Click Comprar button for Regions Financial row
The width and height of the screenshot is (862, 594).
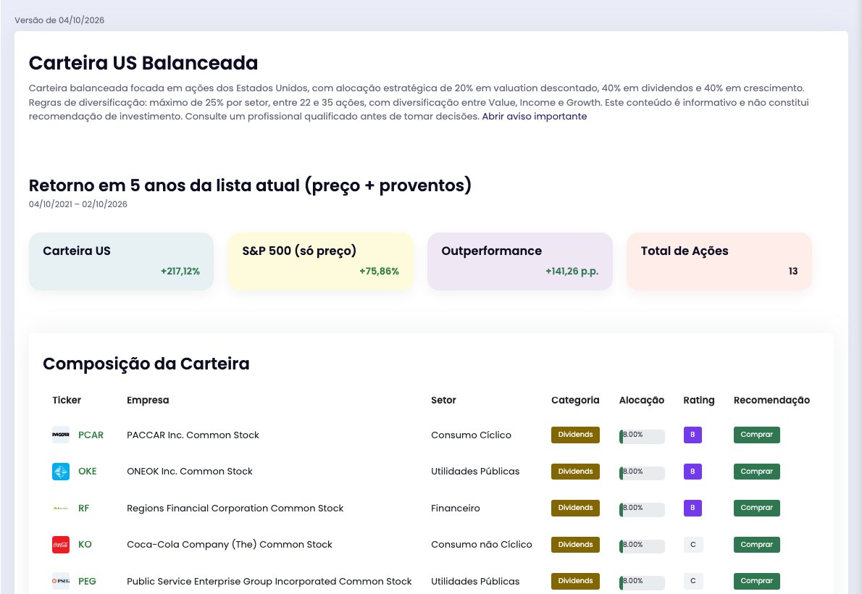[x=756, y=508]
